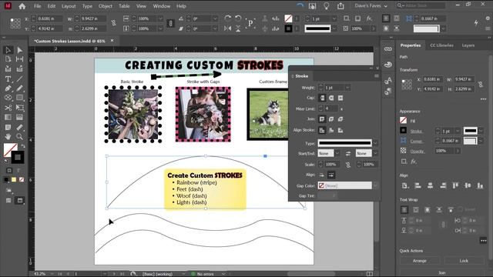Click the W width field in Properties Transform
The image size is (493, 277).
point(464,79)
